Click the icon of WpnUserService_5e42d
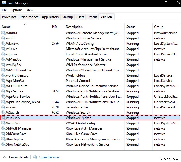Screen dimensions: 181x162 [x=3, y=102]
